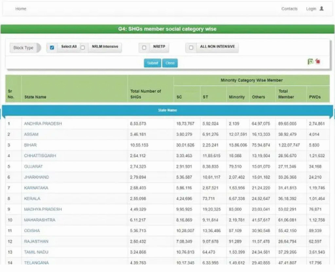Click the Close button

[x=170, y=63]
